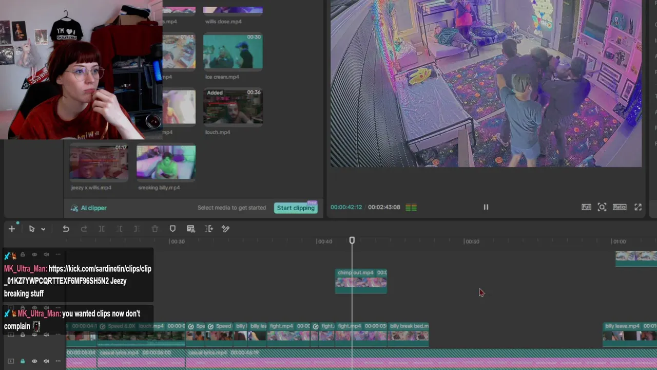Click the "Select media to get started" text
Screen dimensions: 657x370
(232, 208)
